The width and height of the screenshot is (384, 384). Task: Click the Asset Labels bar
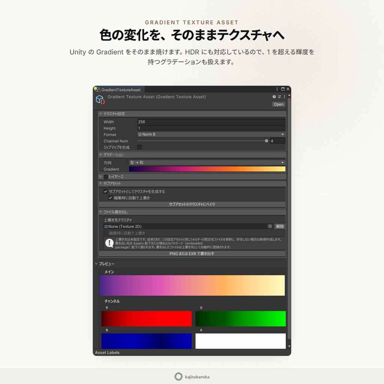[192, 352]
